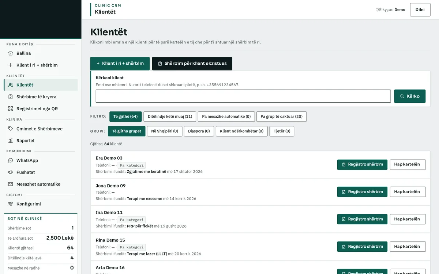Click the WhatsApp chat bubble icon

[x=11, y=160]
